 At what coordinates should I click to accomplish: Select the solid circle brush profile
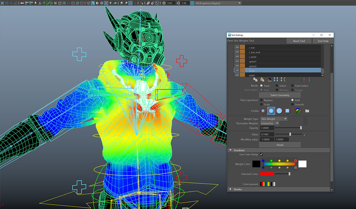tap(279, 111)
